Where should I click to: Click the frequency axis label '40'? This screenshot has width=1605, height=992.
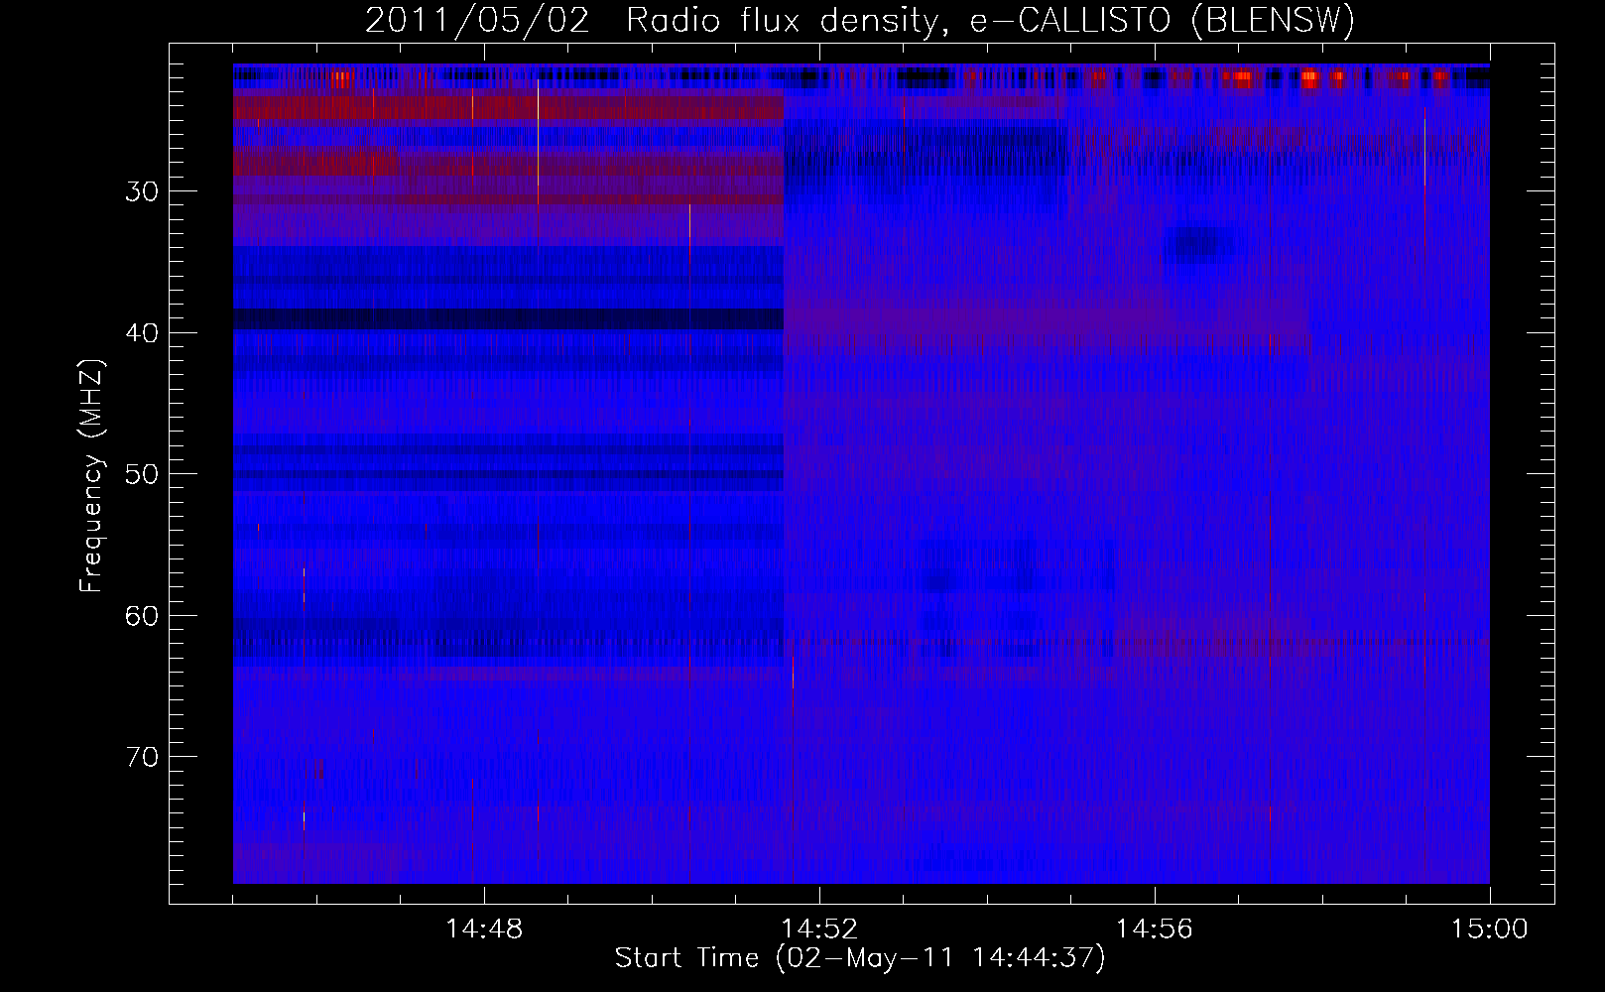point(142,333)
